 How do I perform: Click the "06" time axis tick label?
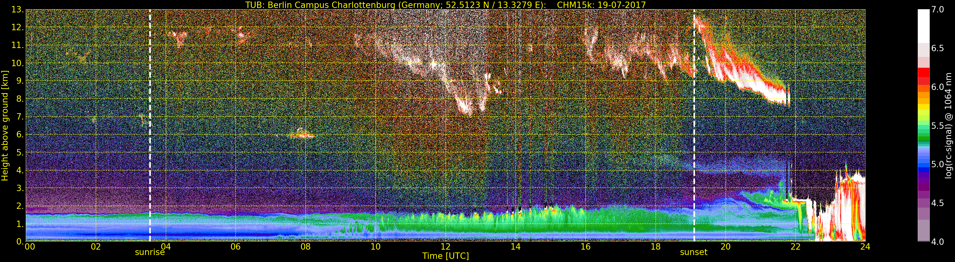[x=236, y=246]
